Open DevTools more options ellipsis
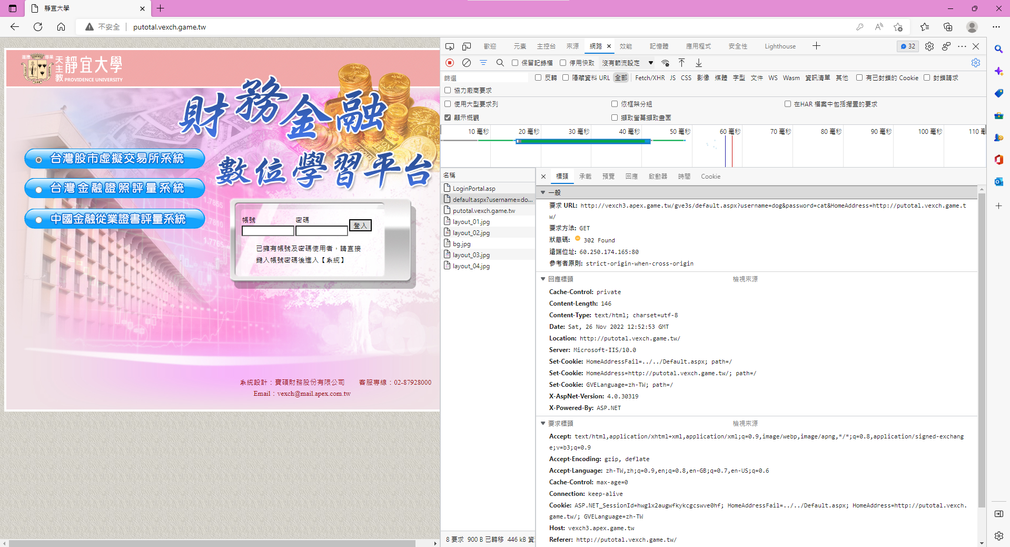Screen dimensions: 1010x547 click(962, 46)
